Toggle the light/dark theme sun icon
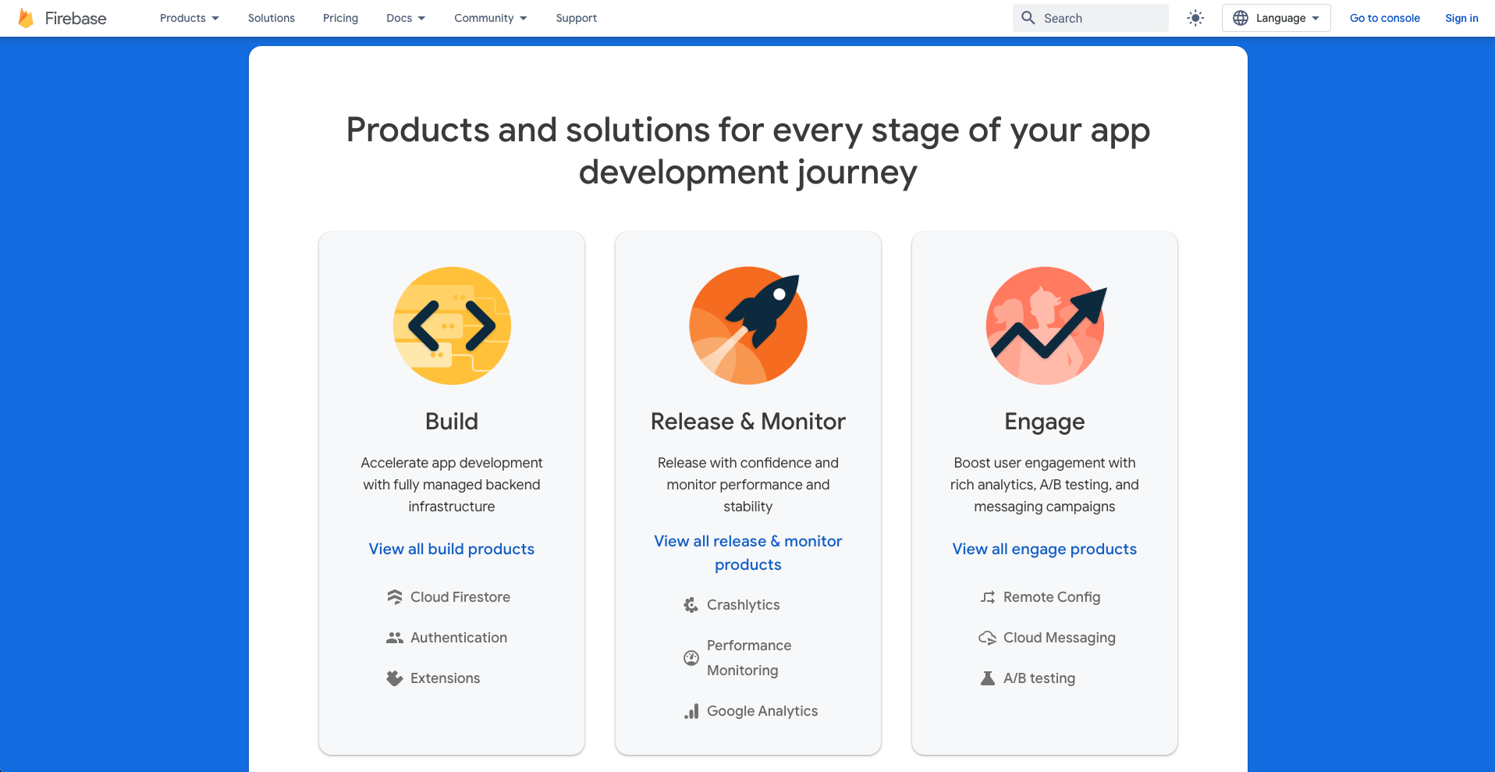This screenshot has width=1495, height=772. [1195, 18]
